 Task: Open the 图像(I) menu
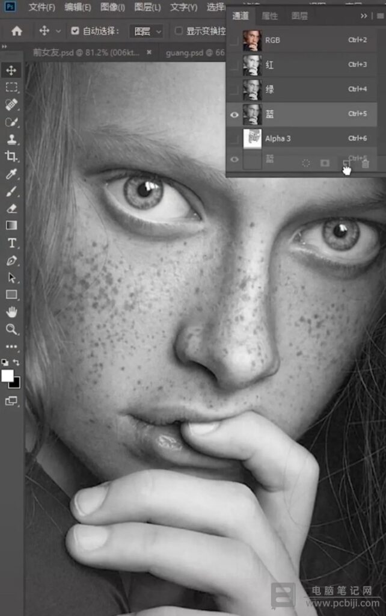[x=112, y=7]
